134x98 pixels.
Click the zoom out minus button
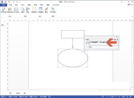tap(106, 97)
